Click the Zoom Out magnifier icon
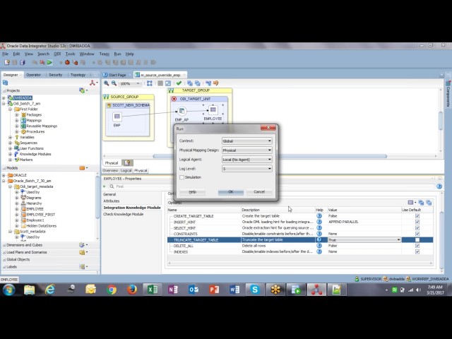Image resolution: width=452 pixels, height=339 pixels. coord(114,83)
